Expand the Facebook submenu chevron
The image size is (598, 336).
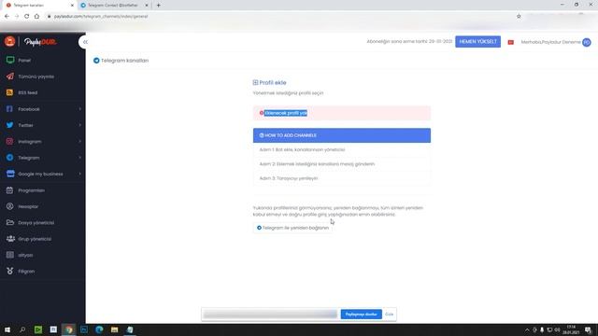coord(79,109)
